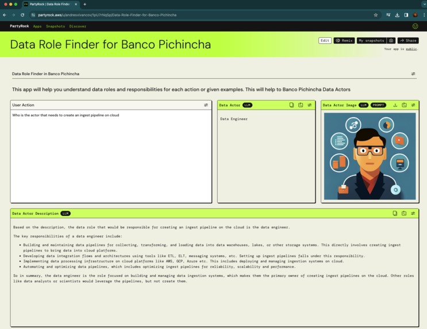Take a snapshot with the camera icon

click(x=391, y=41)
